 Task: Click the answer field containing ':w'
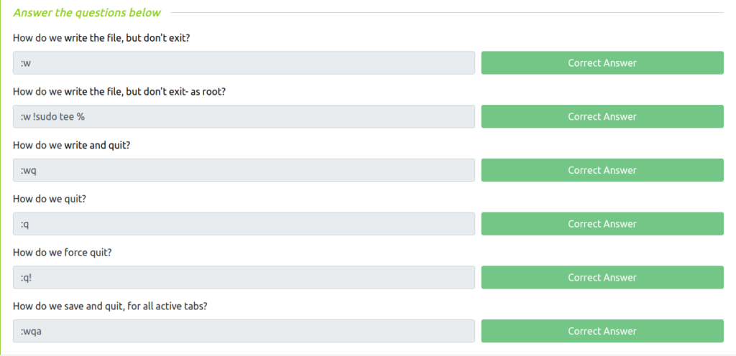click(x=244, y=62)
